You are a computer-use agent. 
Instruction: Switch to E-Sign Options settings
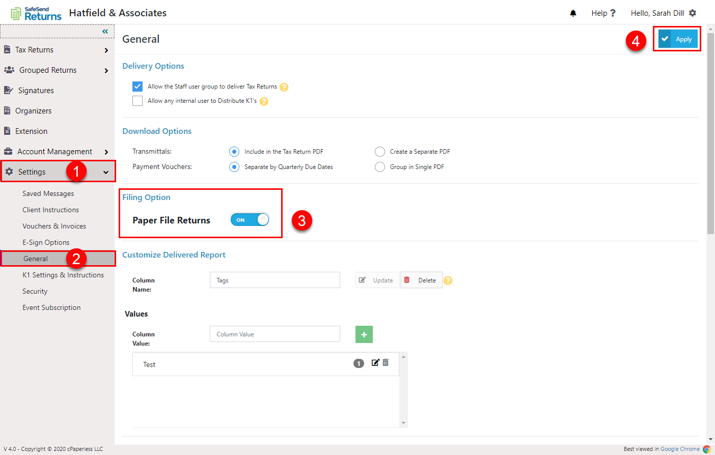47,242
